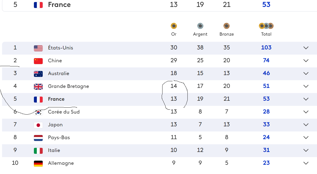This screenshot has width=317, height=174.
Task: Select the France header row at top
Action: point(159,5)
